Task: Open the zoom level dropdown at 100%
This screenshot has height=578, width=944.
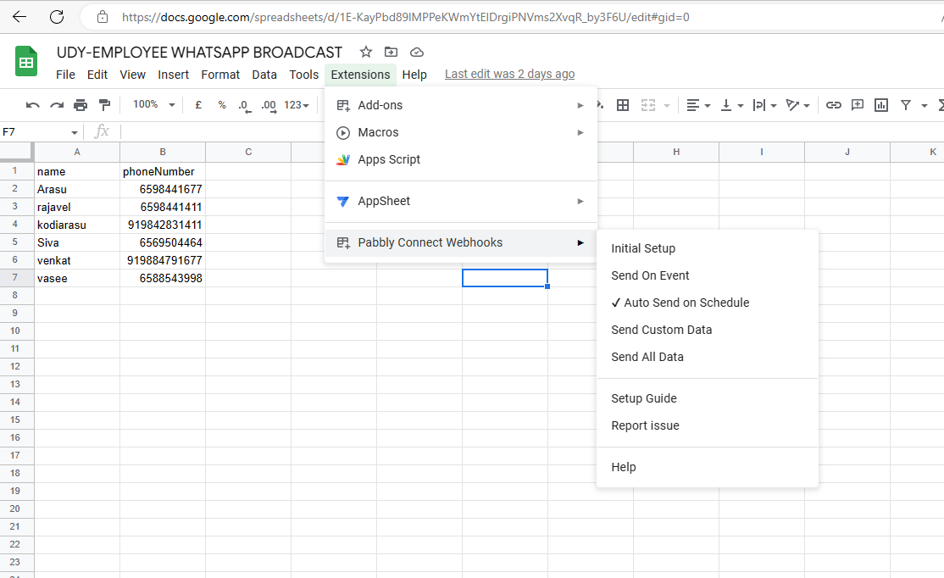Action: (x=153, y=105)
